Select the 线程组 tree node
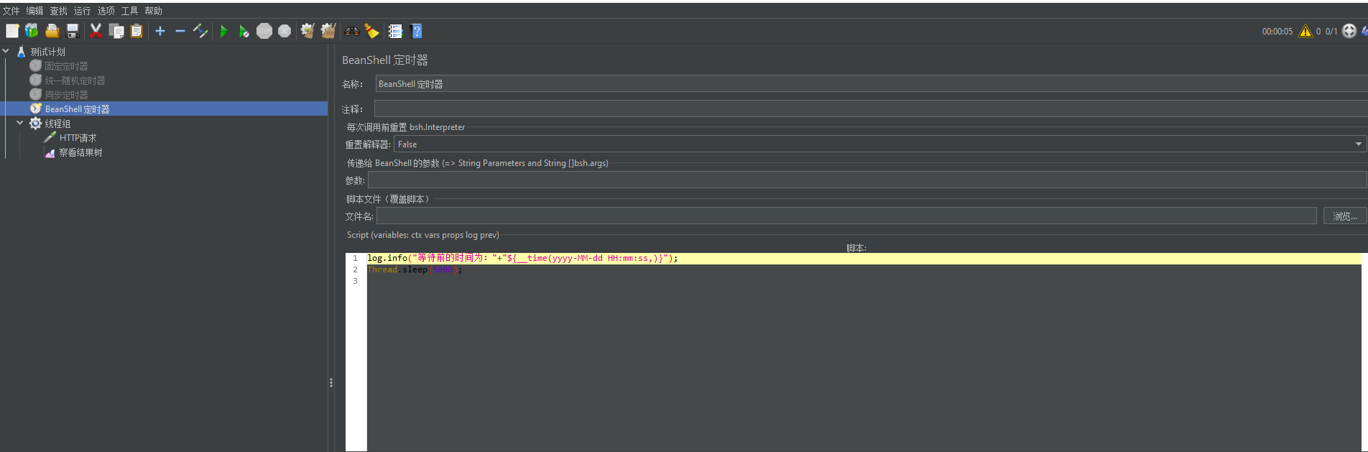1368x452 pixels. coord(57,124)
